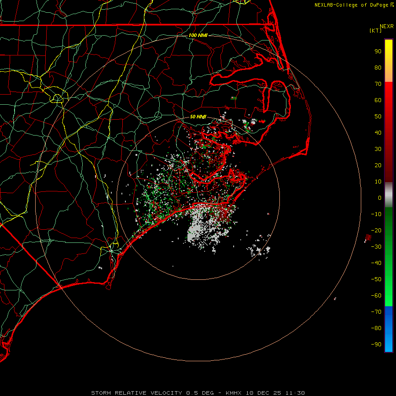Click the NEXLAB-College of DuPage watermark text
This screenshot has height=396, width=396.
(x=354, y=5)
